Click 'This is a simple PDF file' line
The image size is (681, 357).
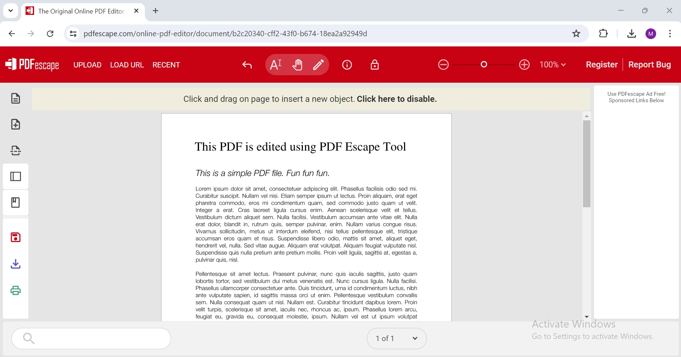click(262, 173)
